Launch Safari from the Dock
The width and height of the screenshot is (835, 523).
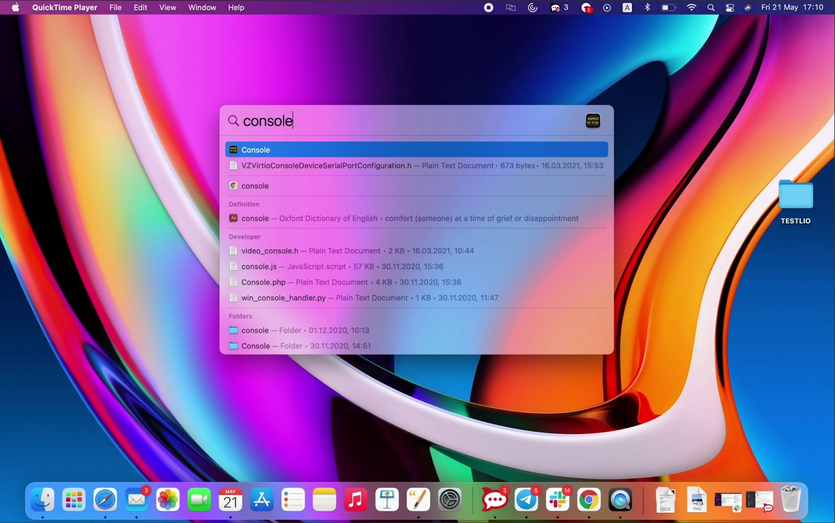[105, 500]
